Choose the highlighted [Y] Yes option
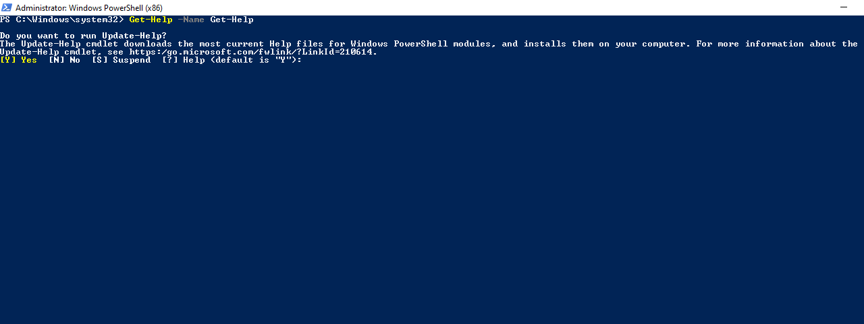Viewport: 864px width, 324px height. (x=19, y=60)
